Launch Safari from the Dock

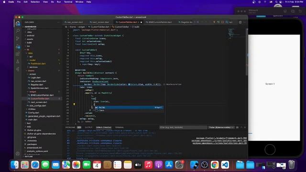[35, 165]
